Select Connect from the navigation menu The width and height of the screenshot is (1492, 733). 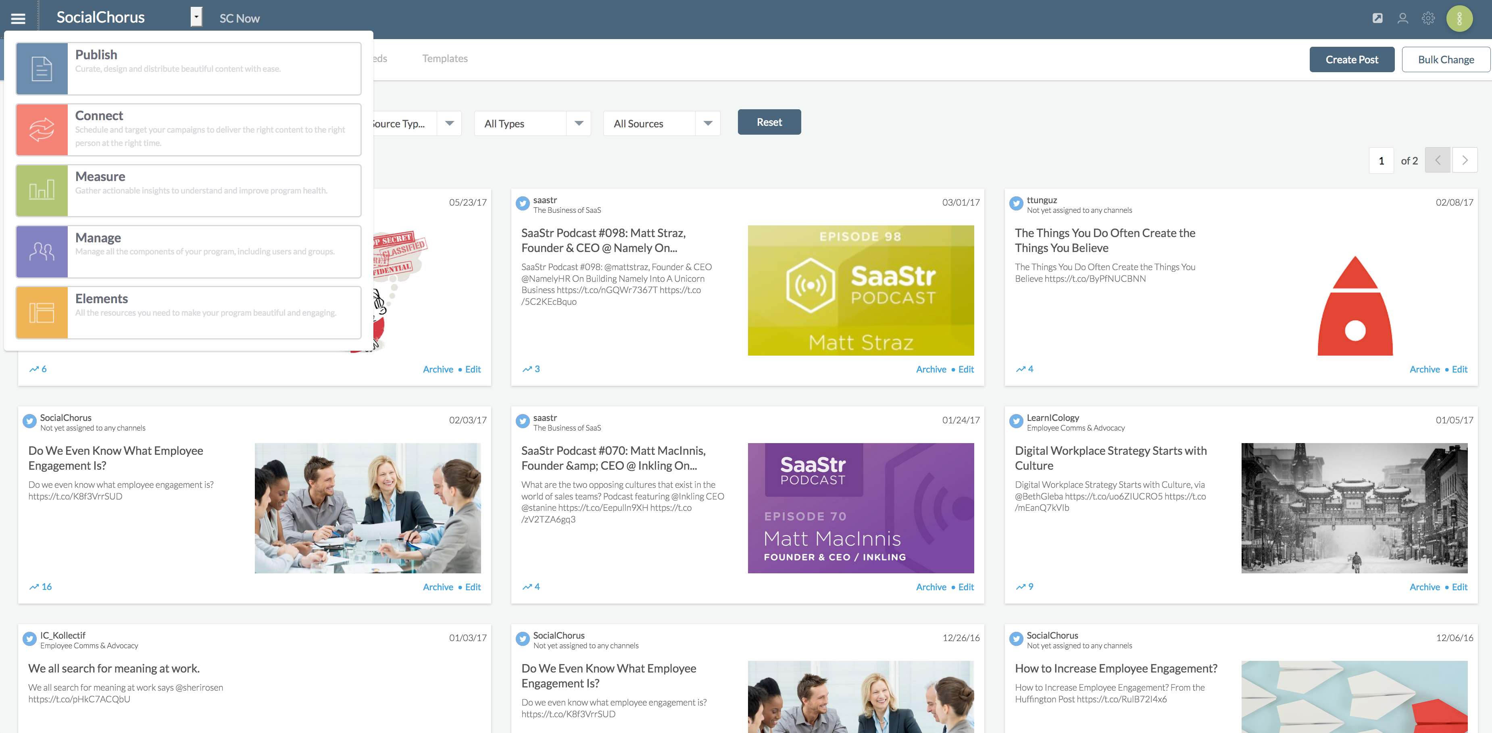tap(189, 130)
